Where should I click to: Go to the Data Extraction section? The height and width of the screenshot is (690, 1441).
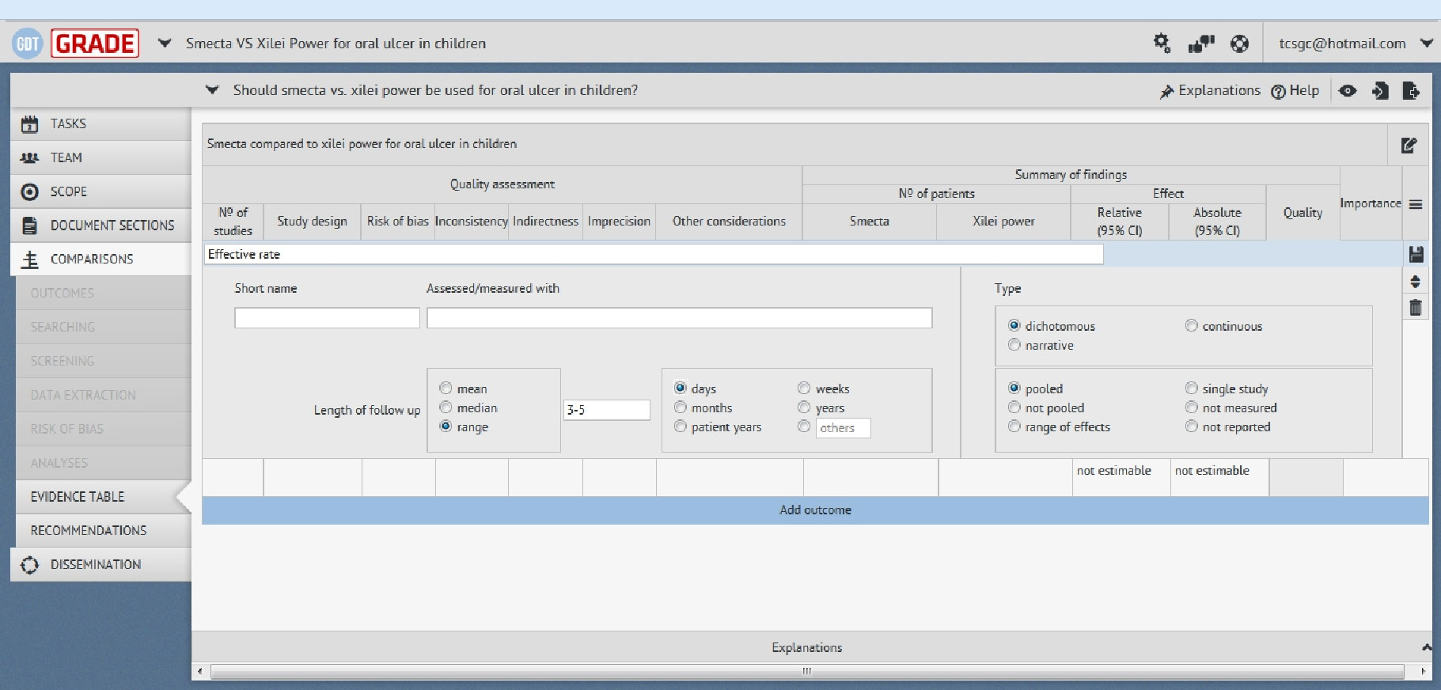103,396
